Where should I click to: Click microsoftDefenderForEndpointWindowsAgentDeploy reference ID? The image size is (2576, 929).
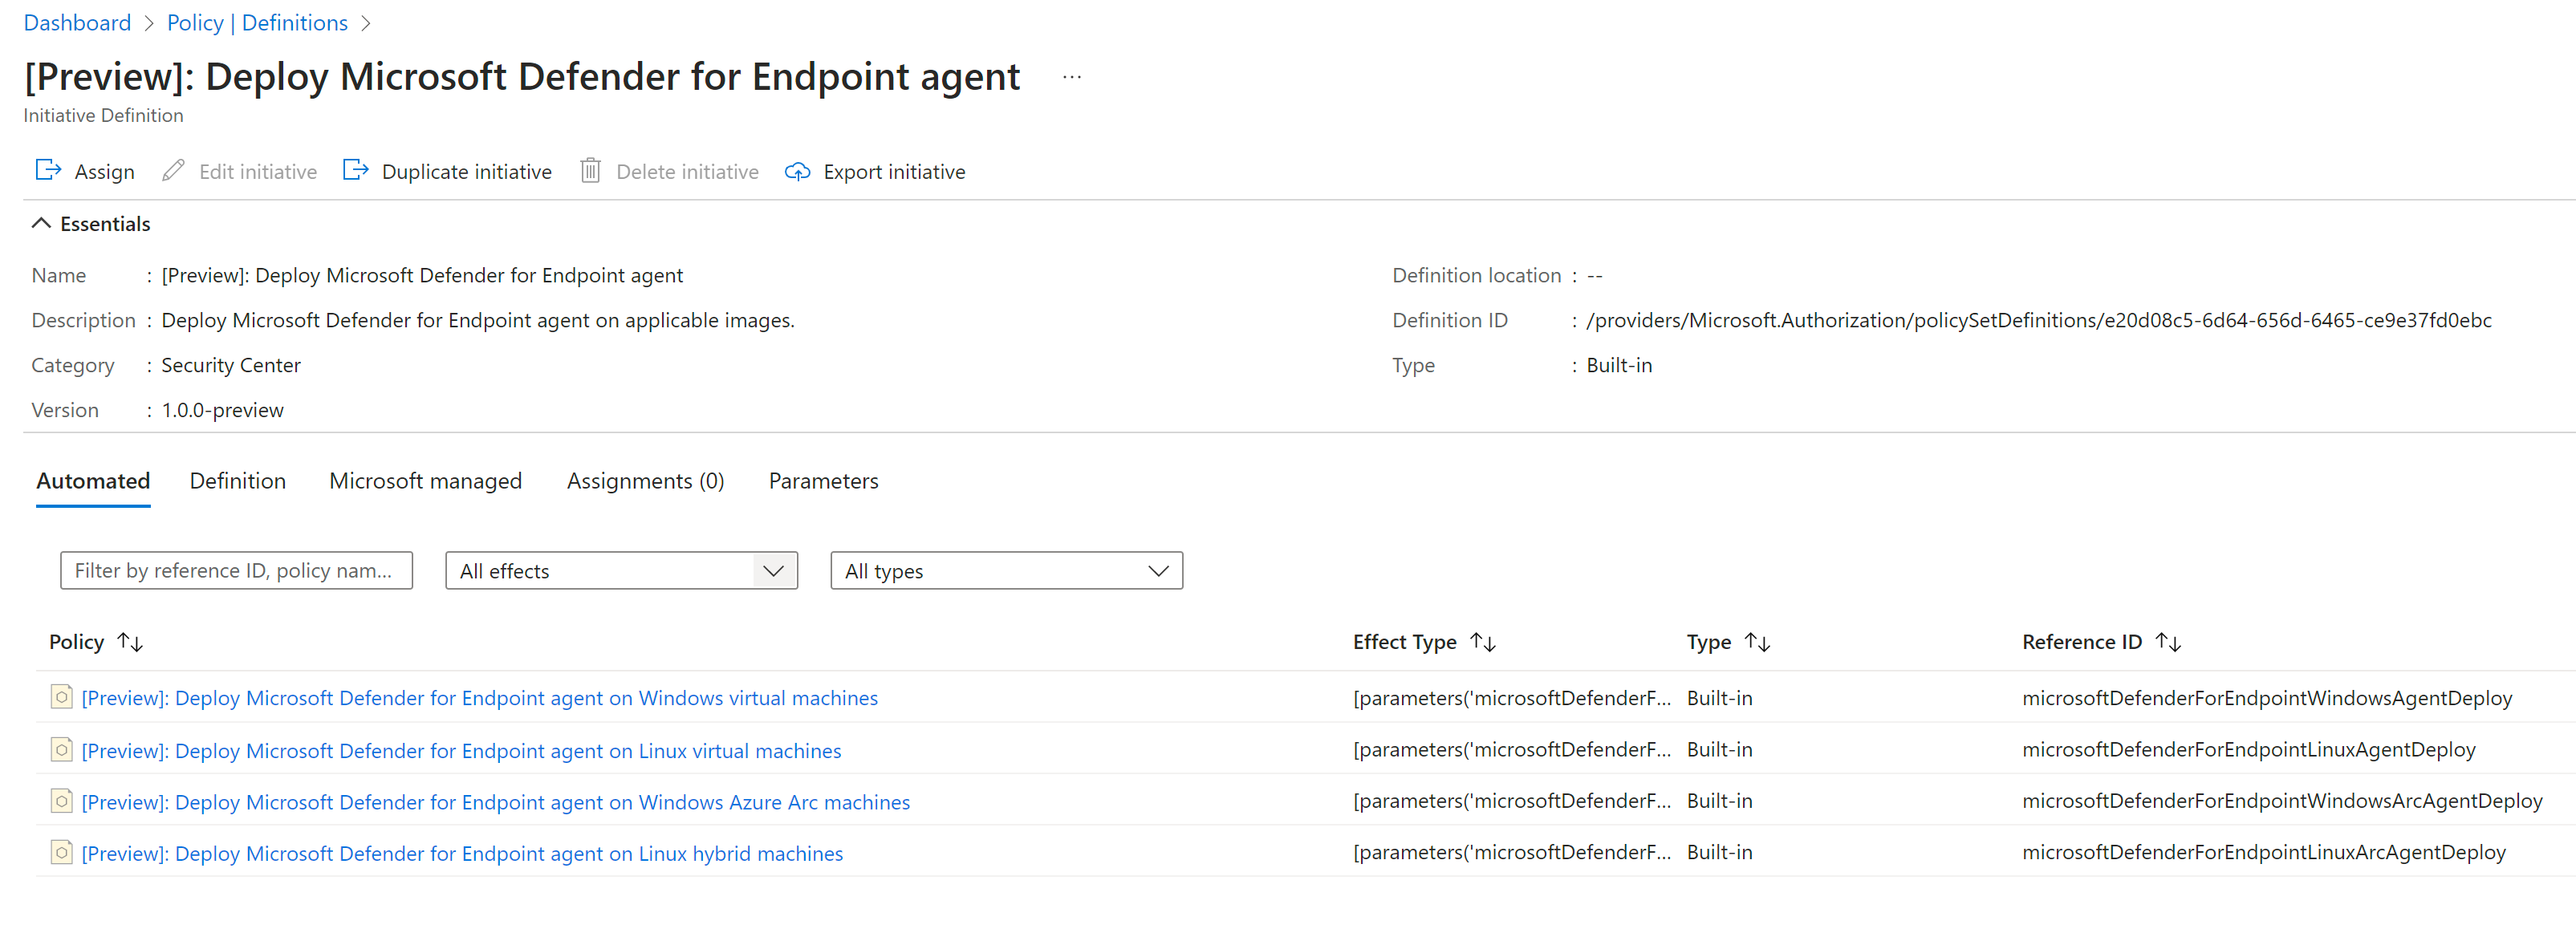[2267, 698]
